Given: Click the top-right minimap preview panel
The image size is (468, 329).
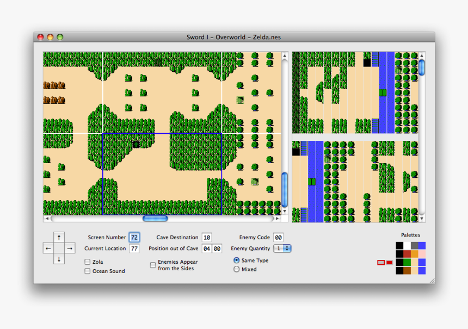Looking at the screenshot, I should point(354,92).
